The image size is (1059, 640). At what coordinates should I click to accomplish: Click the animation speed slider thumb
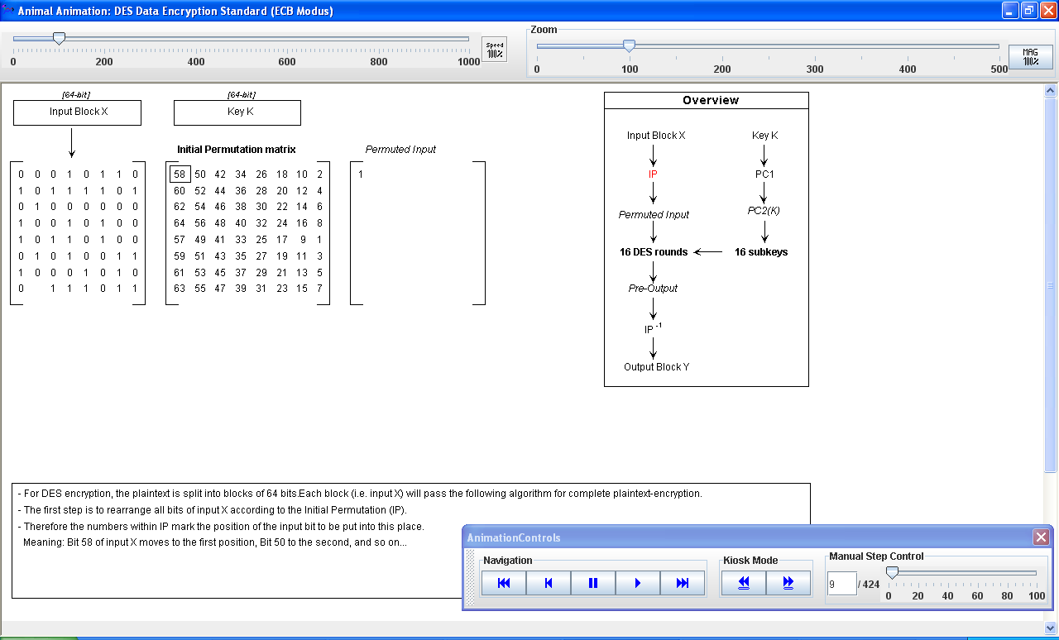pyautogui.click(x=59, y=38)
